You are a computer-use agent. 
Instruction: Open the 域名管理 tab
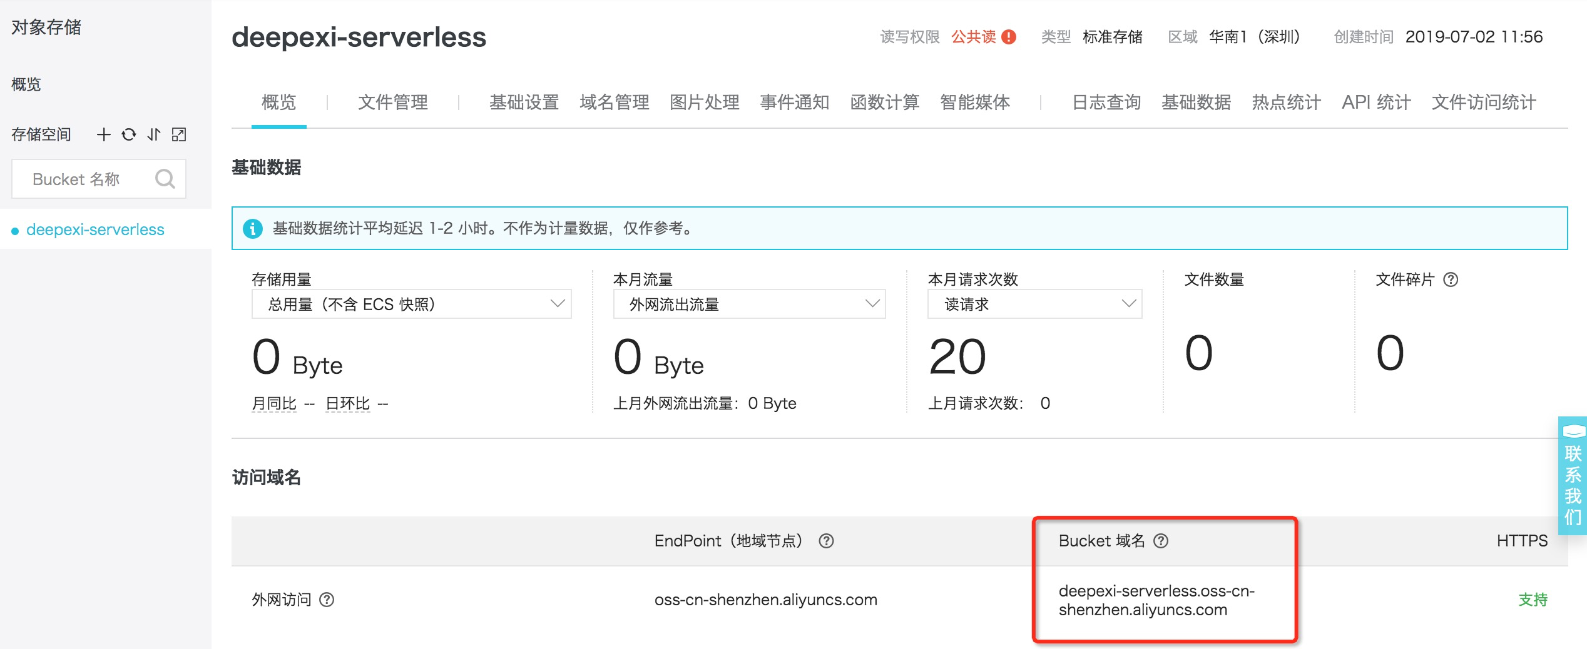615,102
